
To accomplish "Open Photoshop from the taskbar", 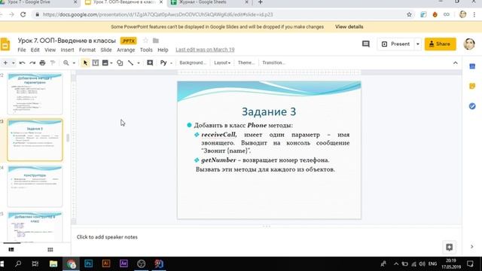I will 89,263.
